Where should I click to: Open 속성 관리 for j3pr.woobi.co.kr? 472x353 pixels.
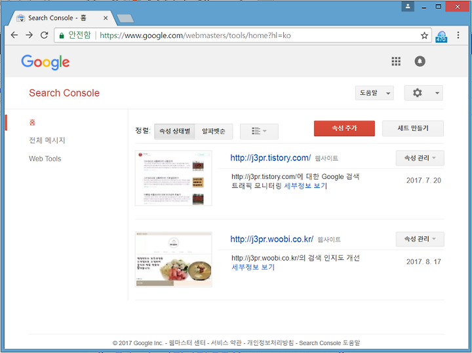(420, 239)
